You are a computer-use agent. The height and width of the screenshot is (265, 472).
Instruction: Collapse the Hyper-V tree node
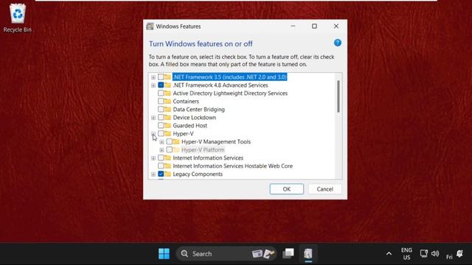pyautogui.click(x=153, y=134)
